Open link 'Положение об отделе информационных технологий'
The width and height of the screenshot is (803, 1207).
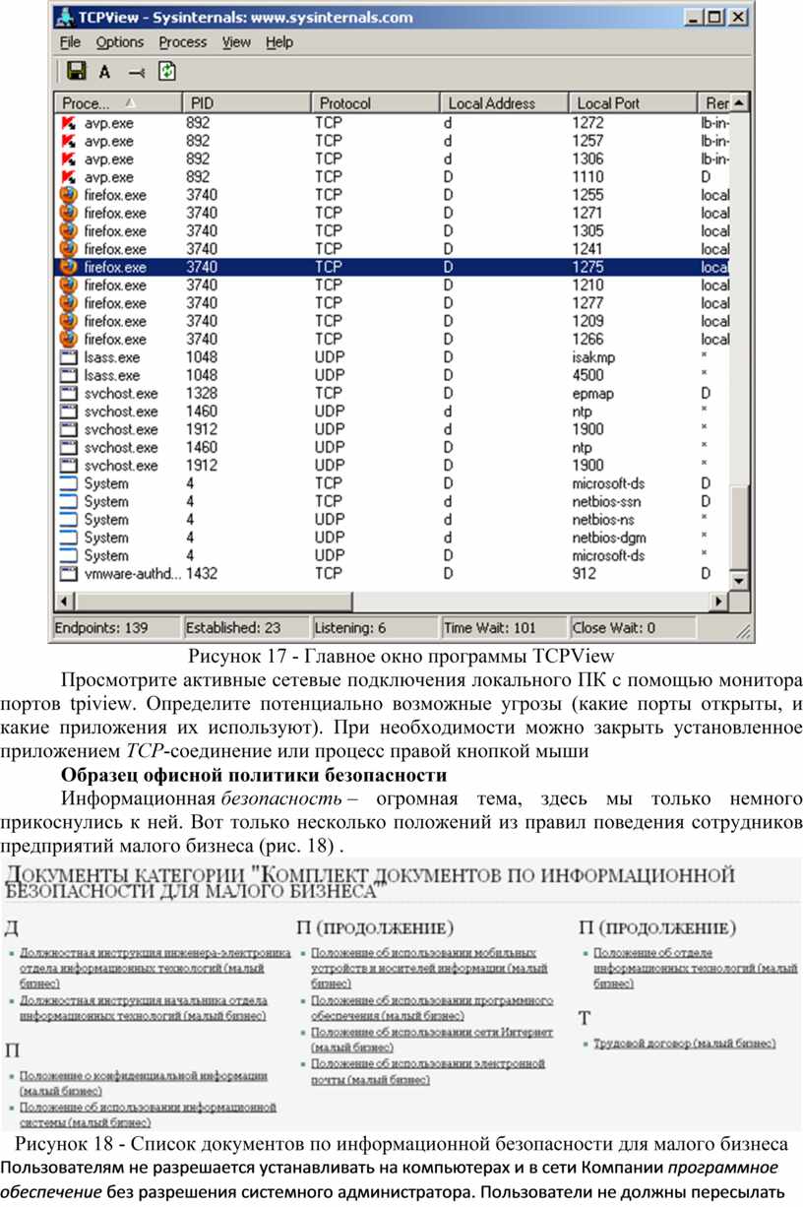point(696,968)
